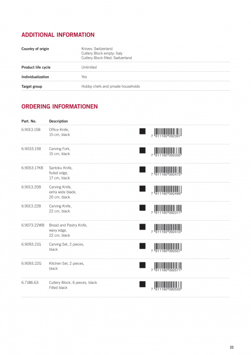Select the black square next to Santoku Knife
Image resolution: width=251 pixels, height=355 pixels.
143,169
